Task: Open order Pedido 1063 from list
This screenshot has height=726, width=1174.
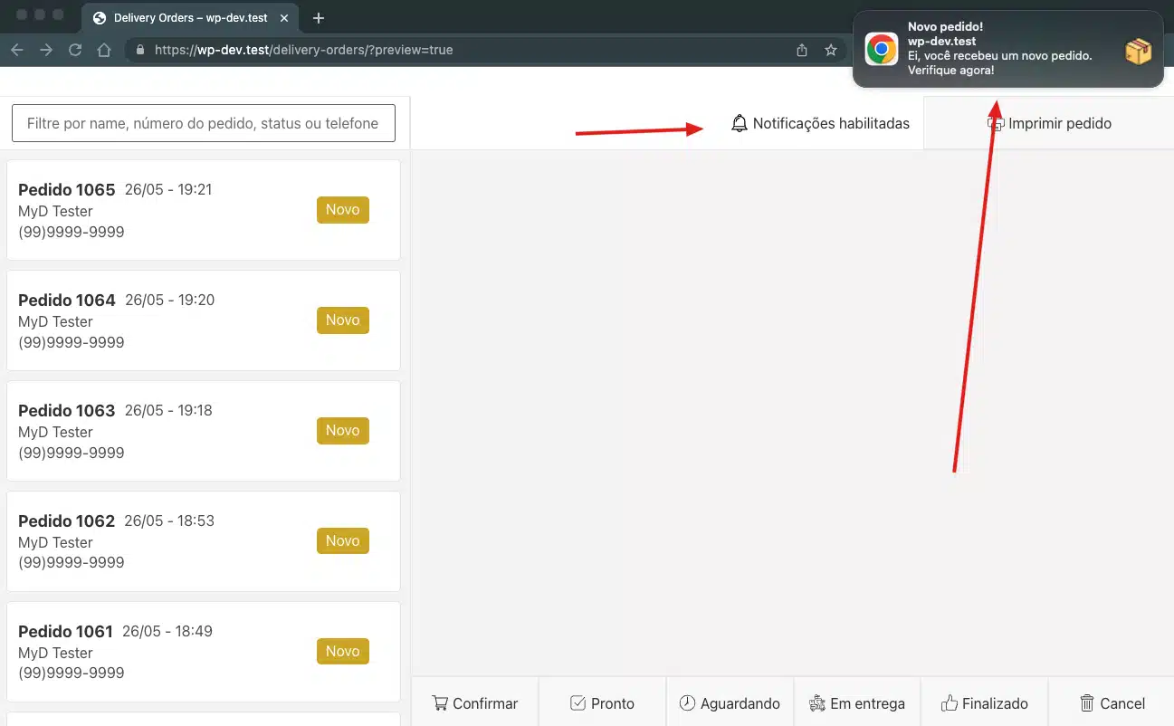Action: 203,431
